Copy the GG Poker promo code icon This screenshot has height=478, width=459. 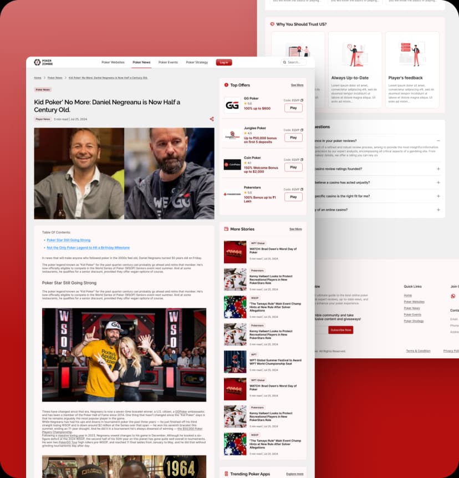coord(302,100)
